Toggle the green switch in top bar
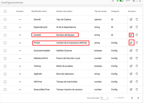 [x=121, y=1]
